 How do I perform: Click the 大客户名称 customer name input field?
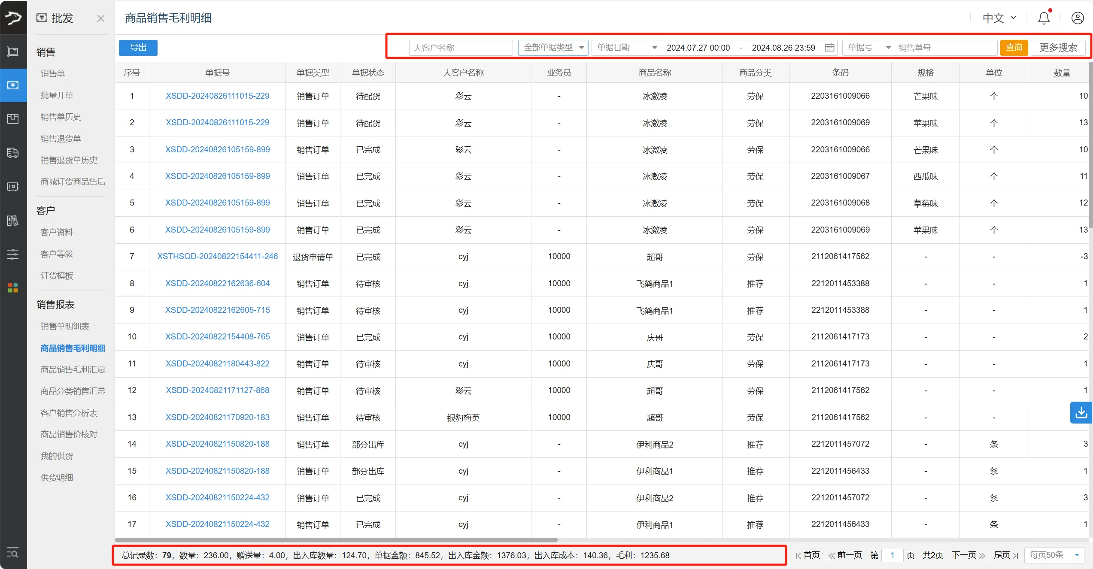coord(460,48)
